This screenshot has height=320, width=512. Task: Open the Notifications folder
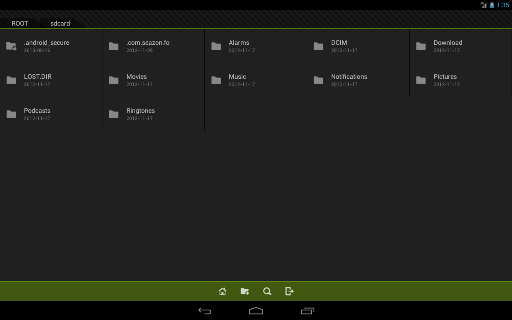tap(358, 80)
